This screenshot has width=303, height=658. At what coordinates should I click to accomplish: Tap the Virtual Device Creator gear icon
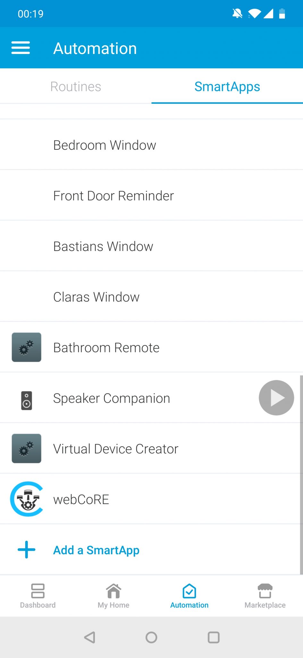click(x=27, y=449)
